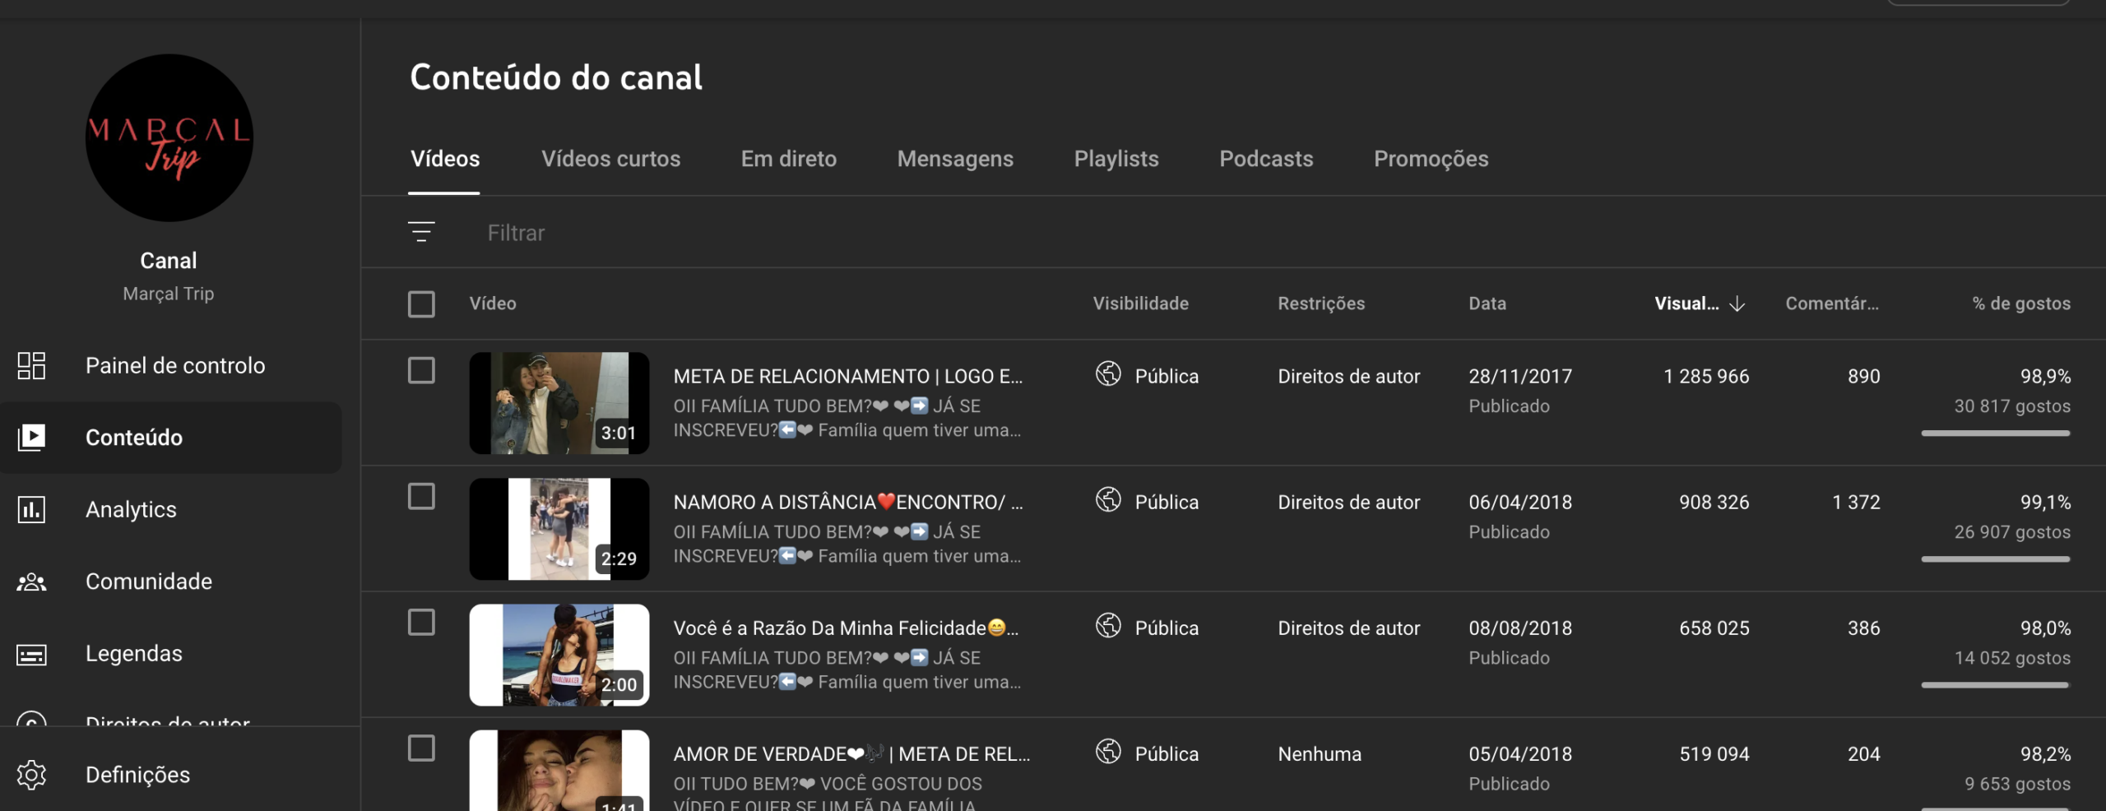Open Definições gear icon

tap(31, 775)
